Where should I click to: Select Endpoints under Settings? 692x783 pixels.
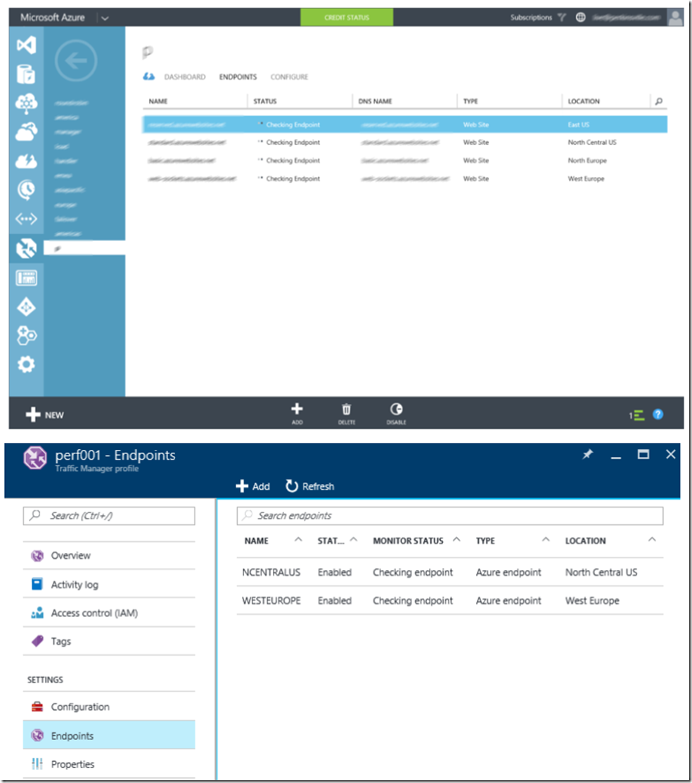pyautogui.click(x=109, y=736)
